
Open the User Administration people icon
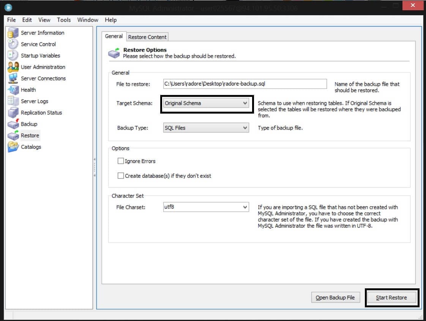tap(13, 67)
